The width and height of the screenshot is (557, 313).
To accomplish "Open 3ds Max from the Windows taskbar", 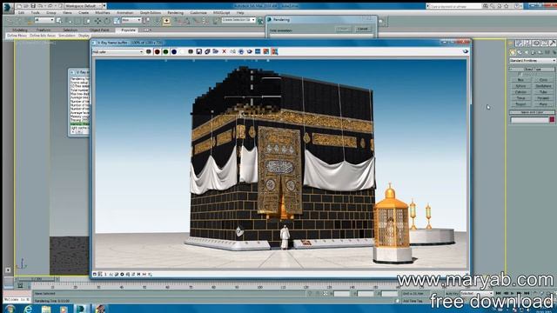I will coord(81,309).
